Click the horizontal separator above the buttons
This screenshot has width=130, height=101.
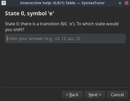[x=65, y=87]
